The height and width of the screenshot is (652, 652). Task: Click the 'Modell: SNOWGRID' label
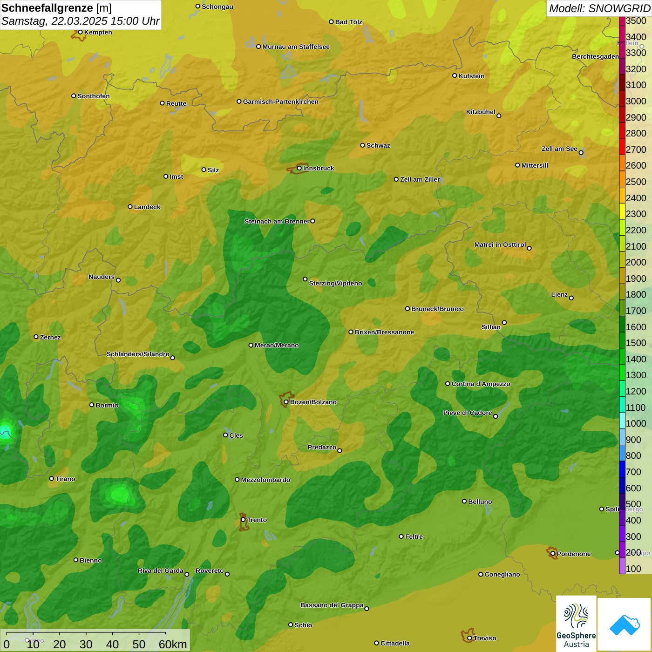click(x=599, y=8)
